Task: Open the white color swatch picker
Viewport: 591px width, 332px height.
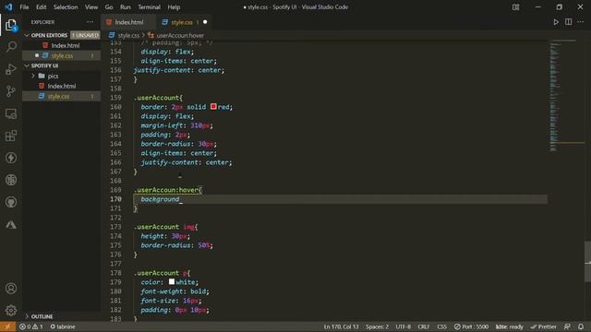Action: [x=172, y=282]
